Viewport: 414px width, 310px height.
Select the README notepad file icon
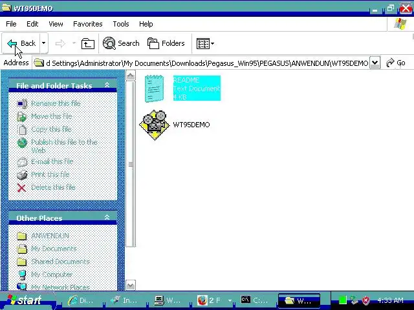[x=155, y=88]
